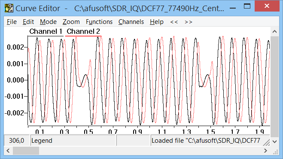Open the Edit menu
Viewport: 283px width, 159px height.
click(28, 22)
